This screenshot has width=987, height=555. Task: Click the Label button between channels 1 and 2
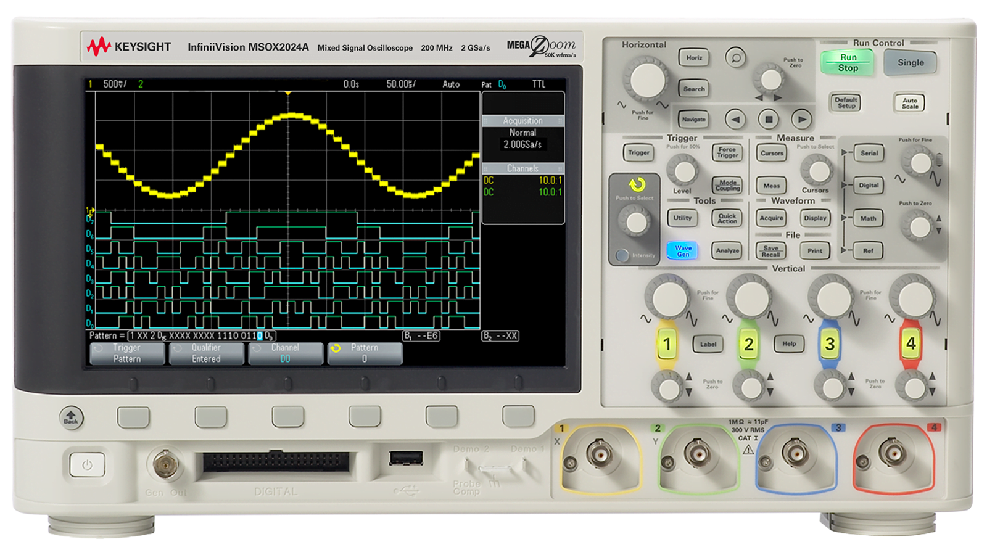pos(708,344)
